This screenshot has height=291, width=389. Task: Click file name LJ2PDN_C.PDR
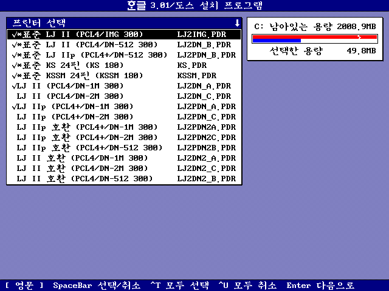point(207,117)
